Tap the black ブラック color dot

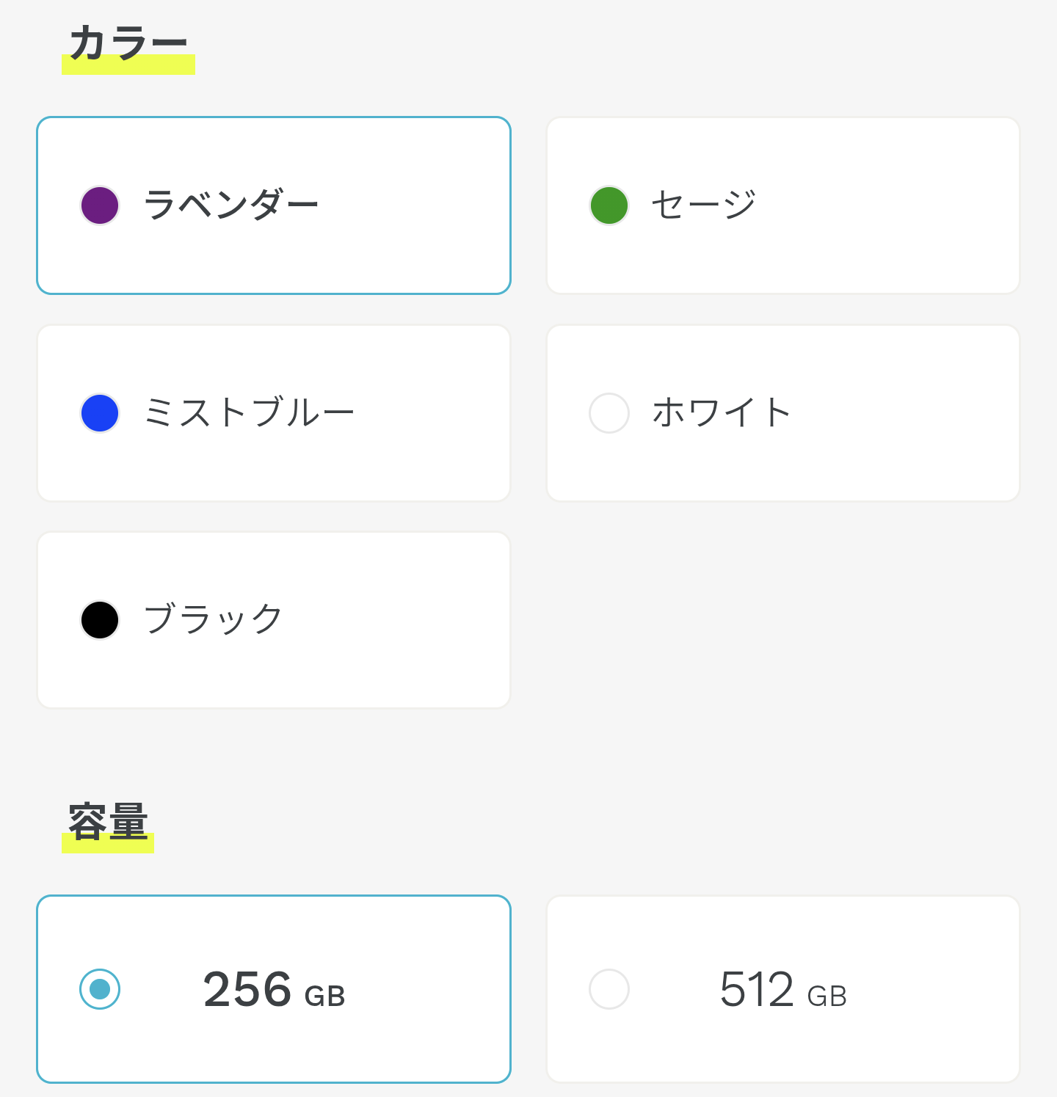100,620
